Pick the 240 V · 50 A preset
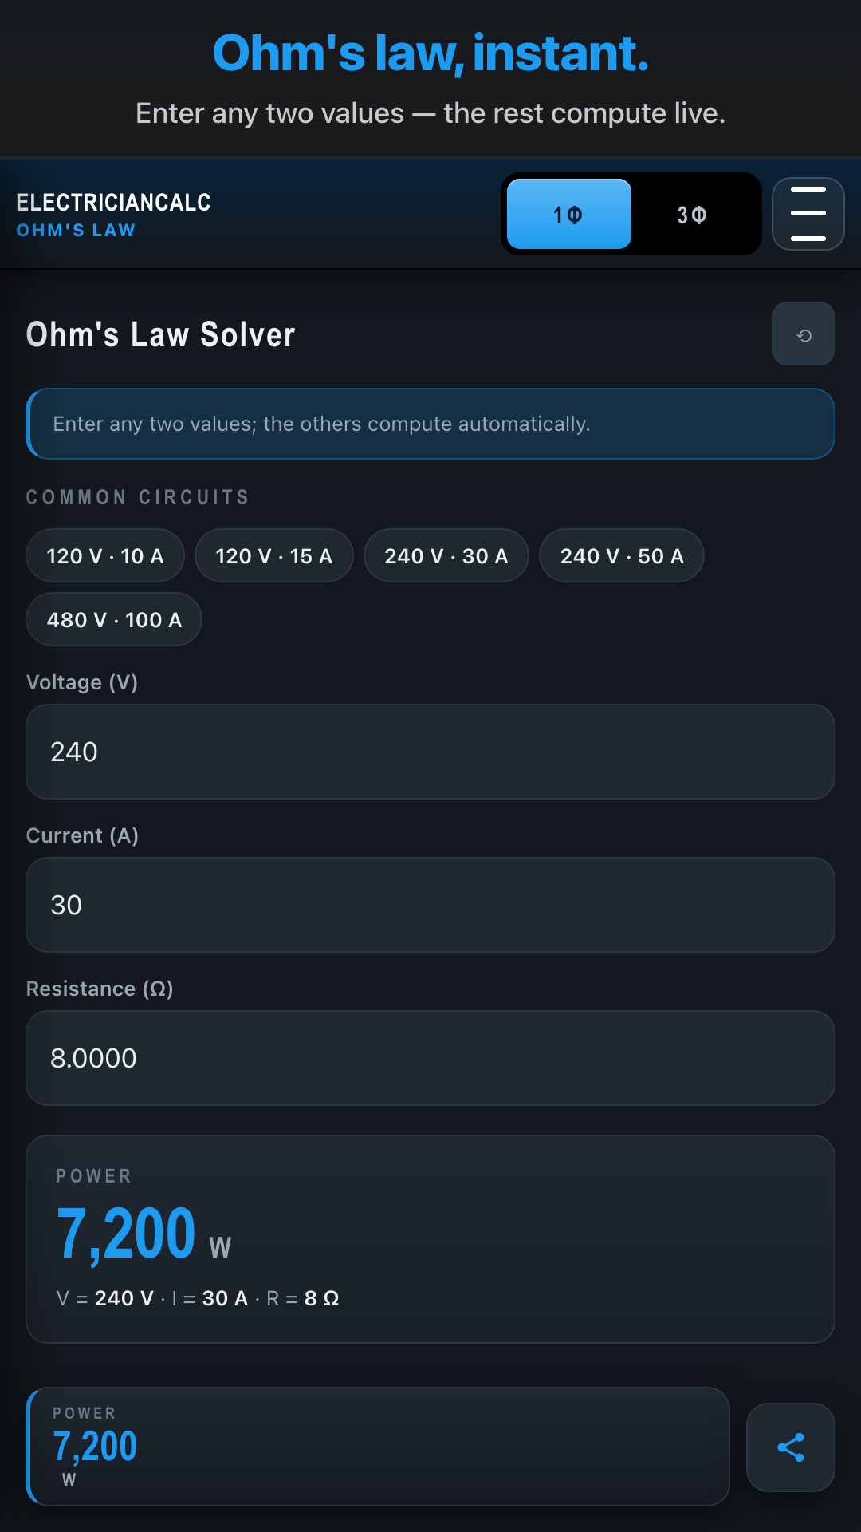The height and width of the screenshot is (1532, 861). click(x=621, y=556)
